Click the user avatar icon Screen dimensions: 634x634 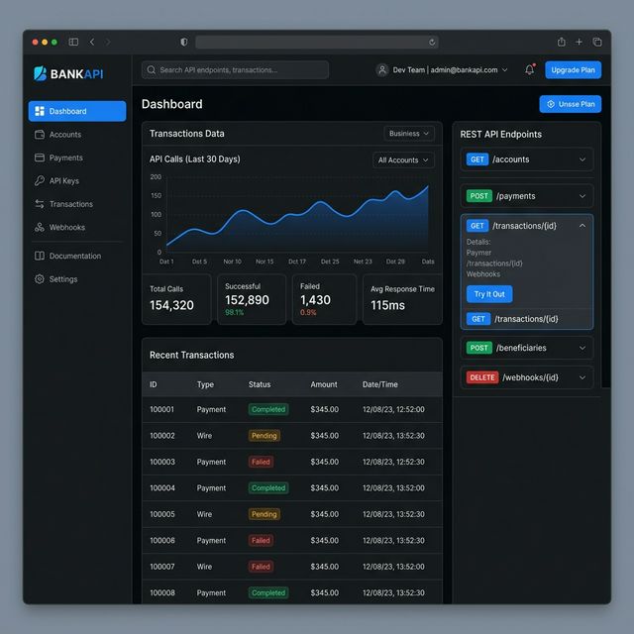[x=382, y=70]
